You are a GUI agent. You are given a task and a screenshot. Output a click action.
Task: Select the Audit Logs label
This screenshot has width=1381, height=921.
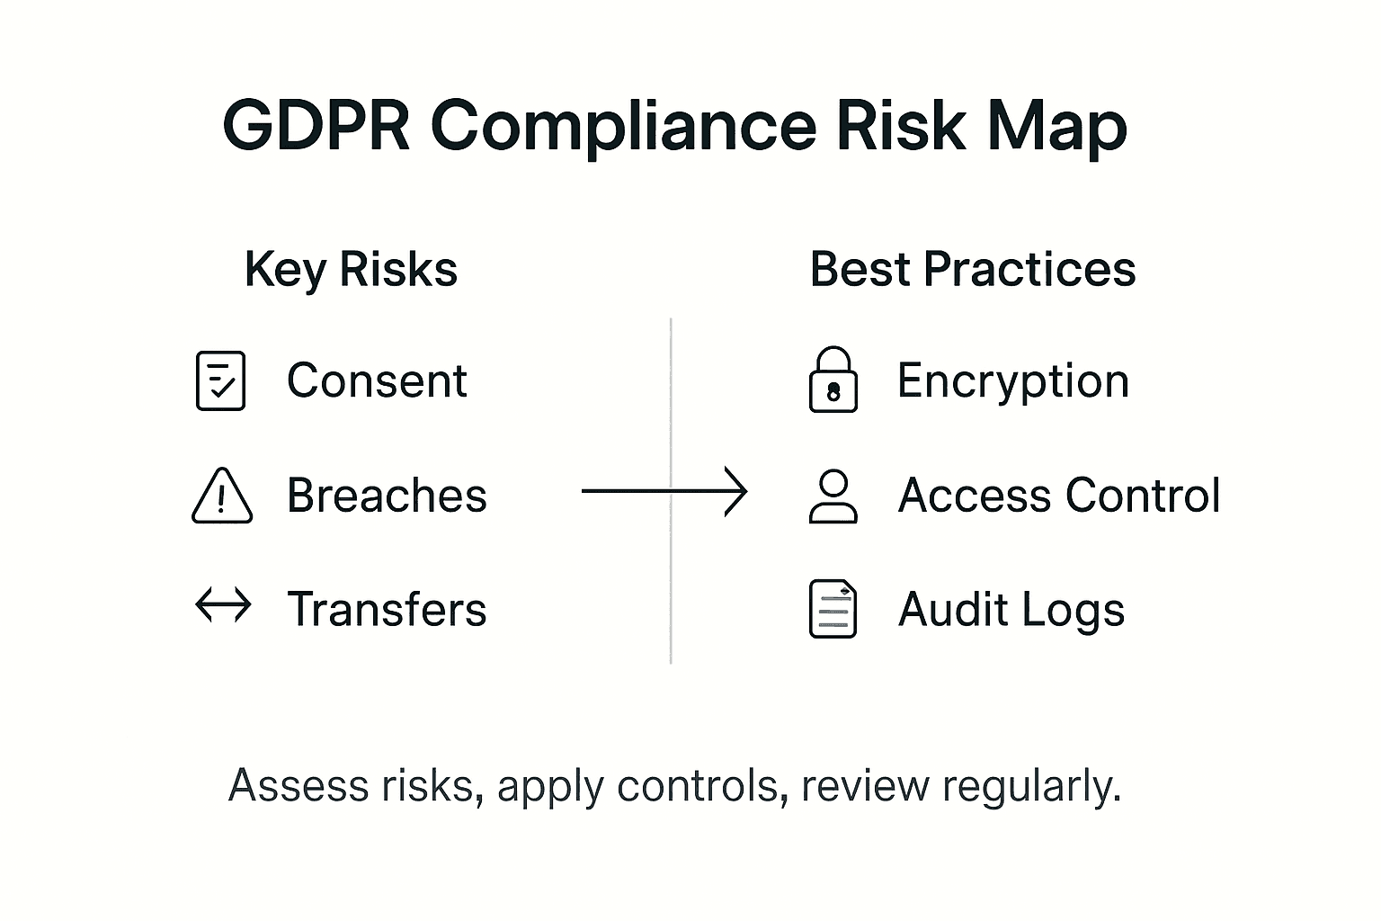[x=1011, y=609]
